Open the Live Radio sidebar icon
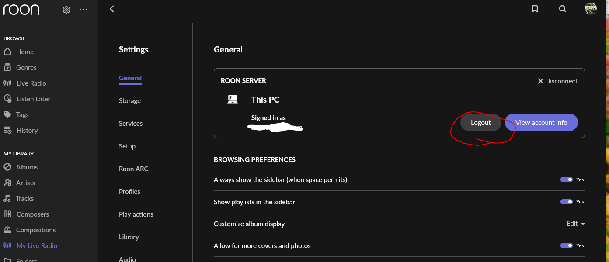 click(7, 83)
